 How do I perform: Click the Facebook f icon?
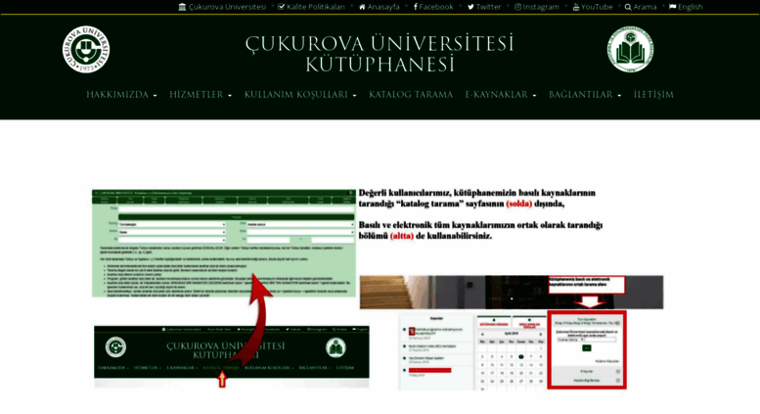click(416, 7)
